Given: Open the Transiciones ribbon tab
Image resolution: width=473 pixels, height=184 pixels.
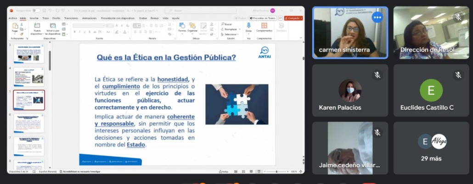Looking at the screenshot, I should point(71,18).
